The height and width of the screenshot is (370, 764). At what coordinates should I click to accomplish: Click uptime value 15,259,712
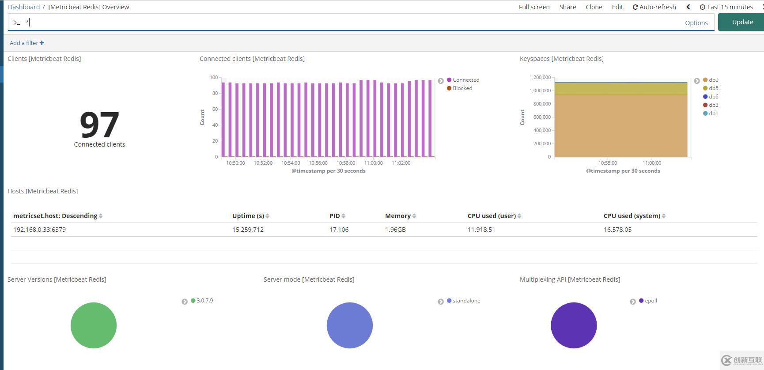tap(248, 230)
